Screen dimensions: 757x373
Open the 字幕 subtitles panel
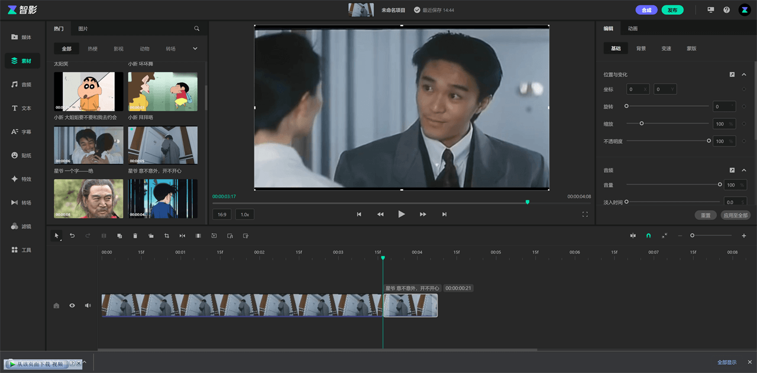click(22, 132)
